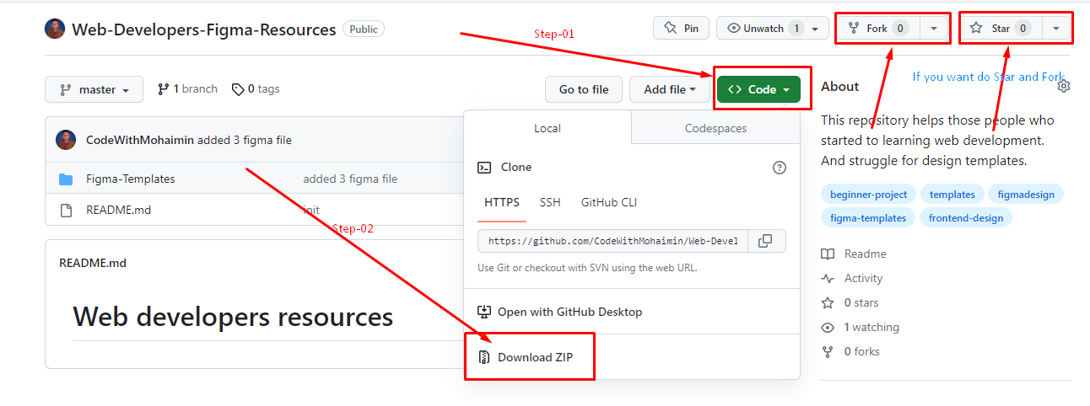The width and height of the screenshot is (1090, 406).
Task: Select the GitHub CLI clone tab
Action: click(x=609, y=202)
